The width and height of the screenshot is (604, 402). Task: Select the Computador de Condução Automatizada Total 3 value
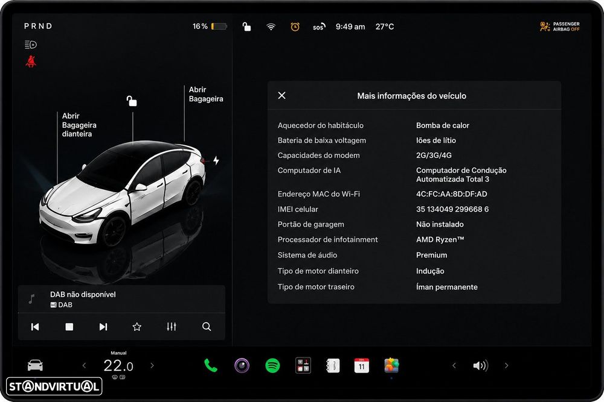[x=461, y=175]
